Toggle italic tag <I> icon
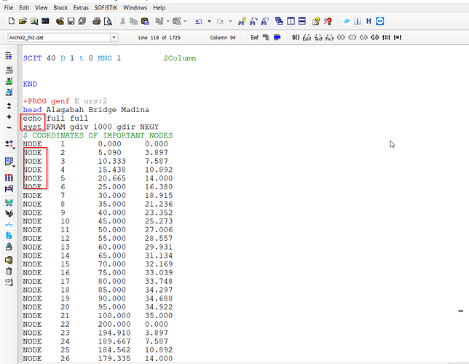This screenshot has height=364, width=469. point(352,38)
